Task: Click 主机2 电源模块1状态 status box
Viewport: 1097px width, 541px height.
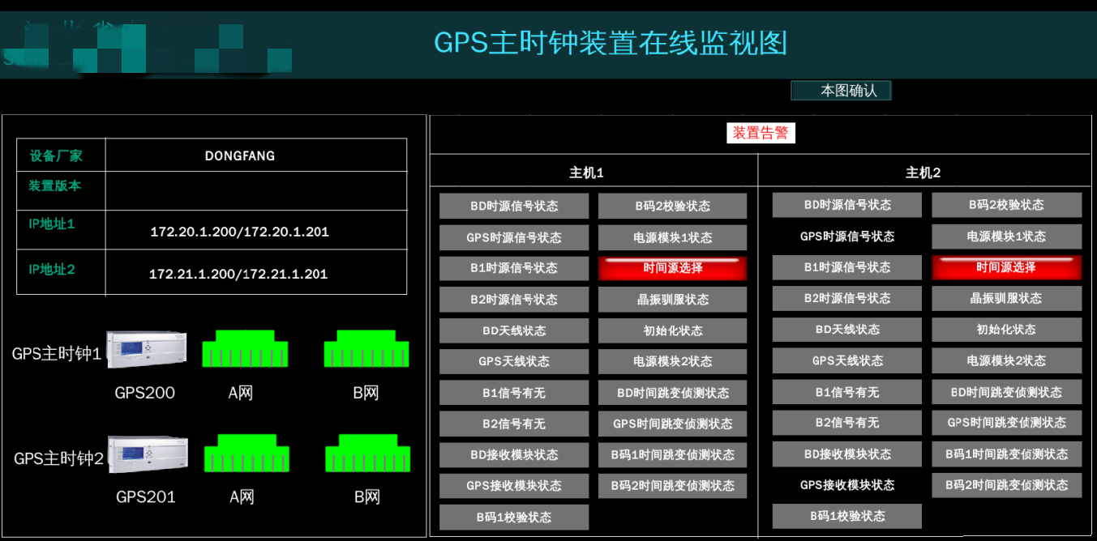Action: [x=1006, y=236]
